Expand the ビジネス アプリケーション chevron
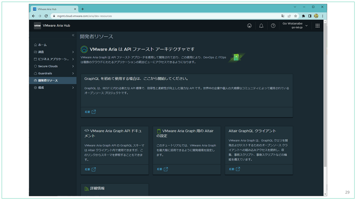356x200 pixels. click(x=73, y=59)
